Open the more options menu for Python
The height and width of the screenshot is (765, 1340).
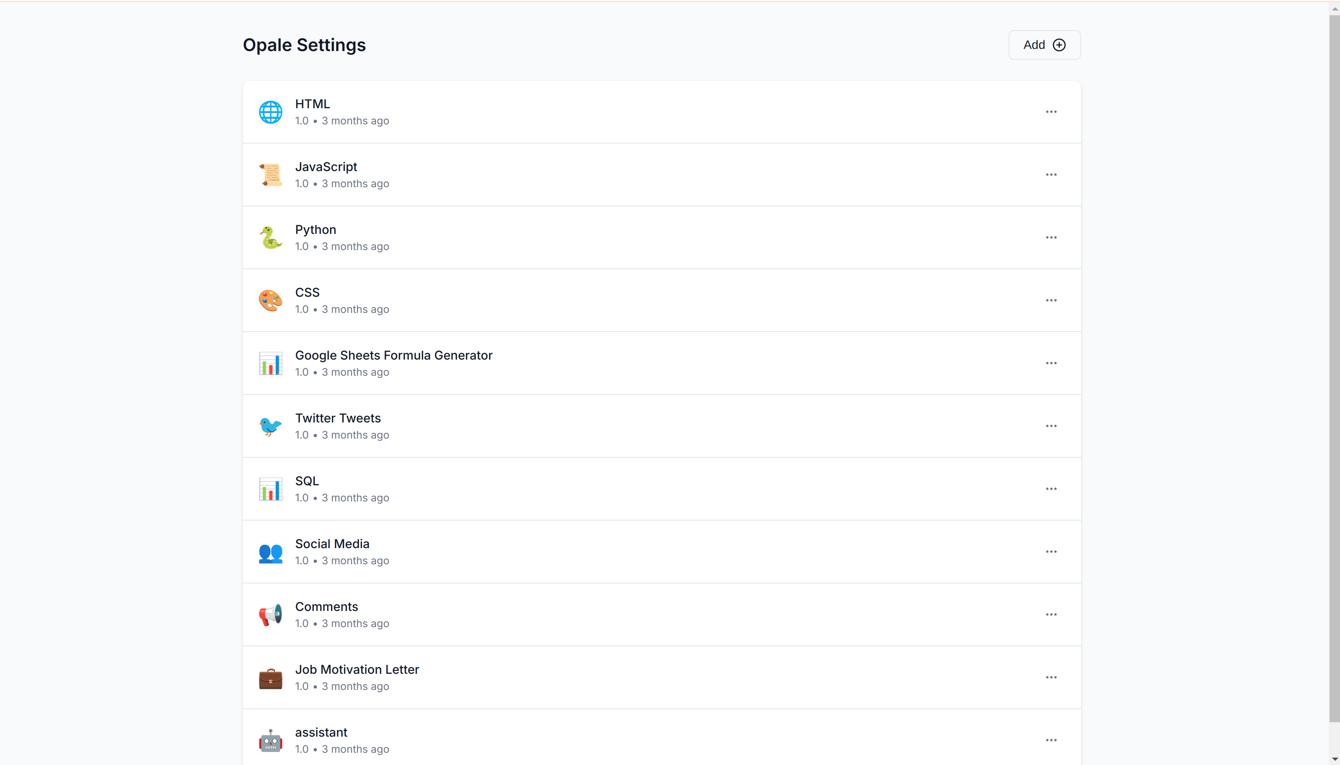pos(1051,237)
